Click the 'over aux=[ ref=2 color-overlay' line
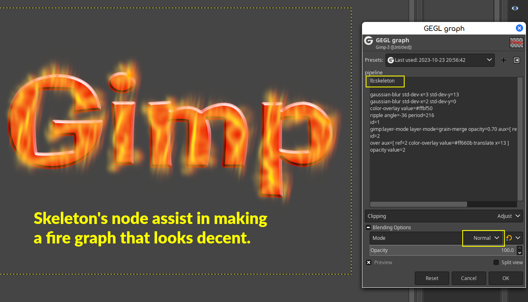528x302 pixels. point(440,143)
